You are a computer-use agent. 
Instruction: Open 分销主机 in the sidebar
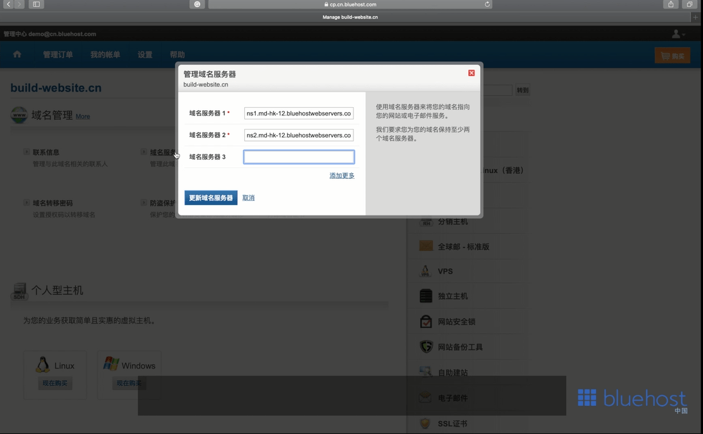pos(453,222)
